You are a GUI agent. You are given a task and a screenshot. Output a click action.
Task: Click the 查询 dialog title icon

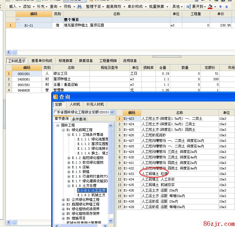(x=55, y=97)
